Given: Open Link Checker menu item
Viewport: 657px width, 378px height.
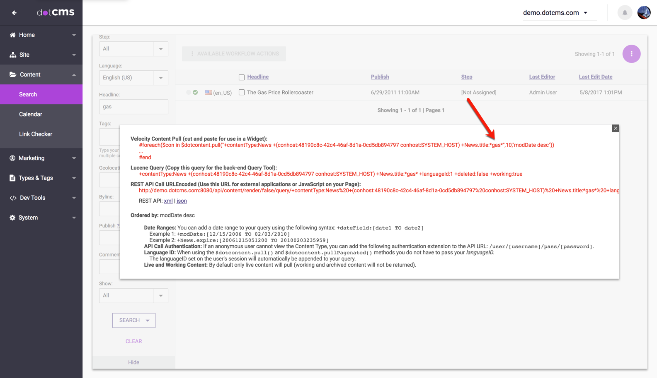Looking at the screenshot, I should [x=36, y=134].
